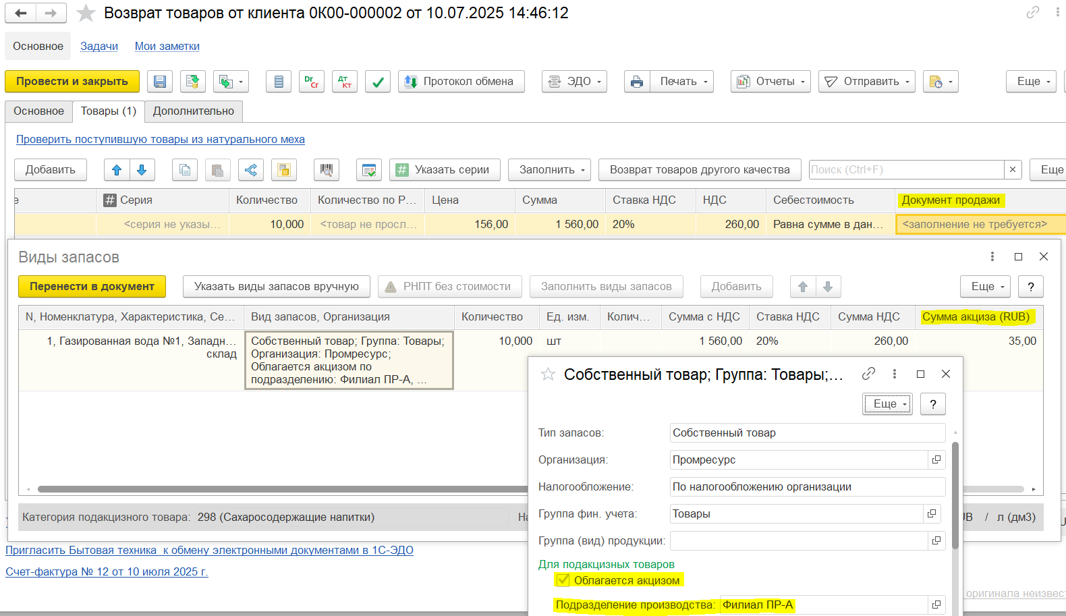Copy rows in the goods table
Viewport: 1066px width, 616px height.
[185, 170]
